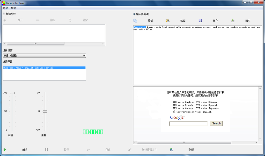
Task: Click the 刷新 refresh text button
Action: (x=191, y=150)
